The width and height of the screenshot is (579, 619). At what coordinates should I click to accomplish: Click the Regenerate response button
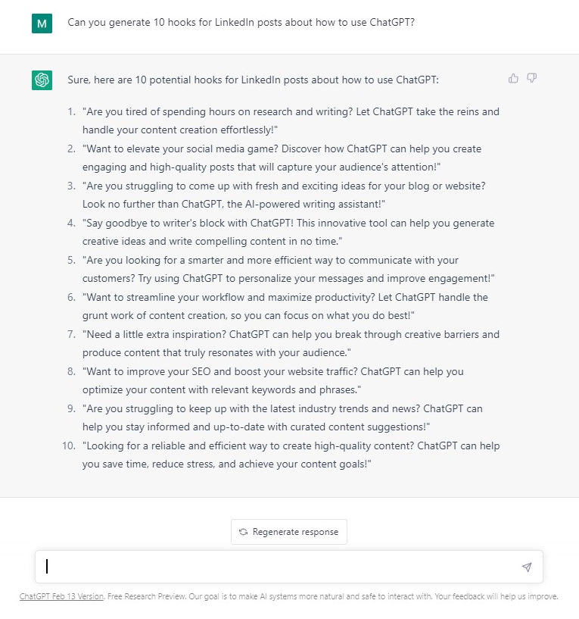(x=288, y=532)
